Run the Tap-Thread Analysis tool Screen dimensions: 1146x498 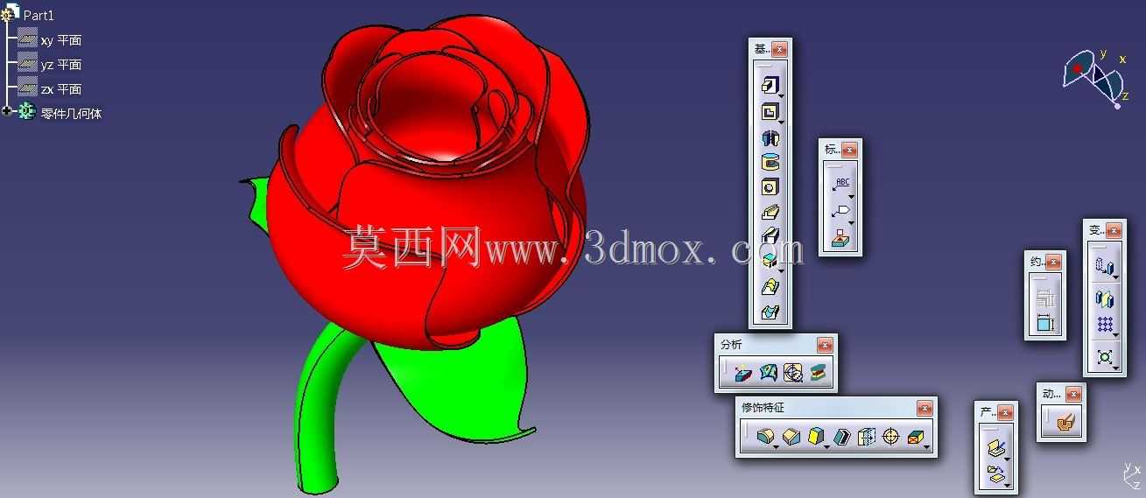[793, 373]
